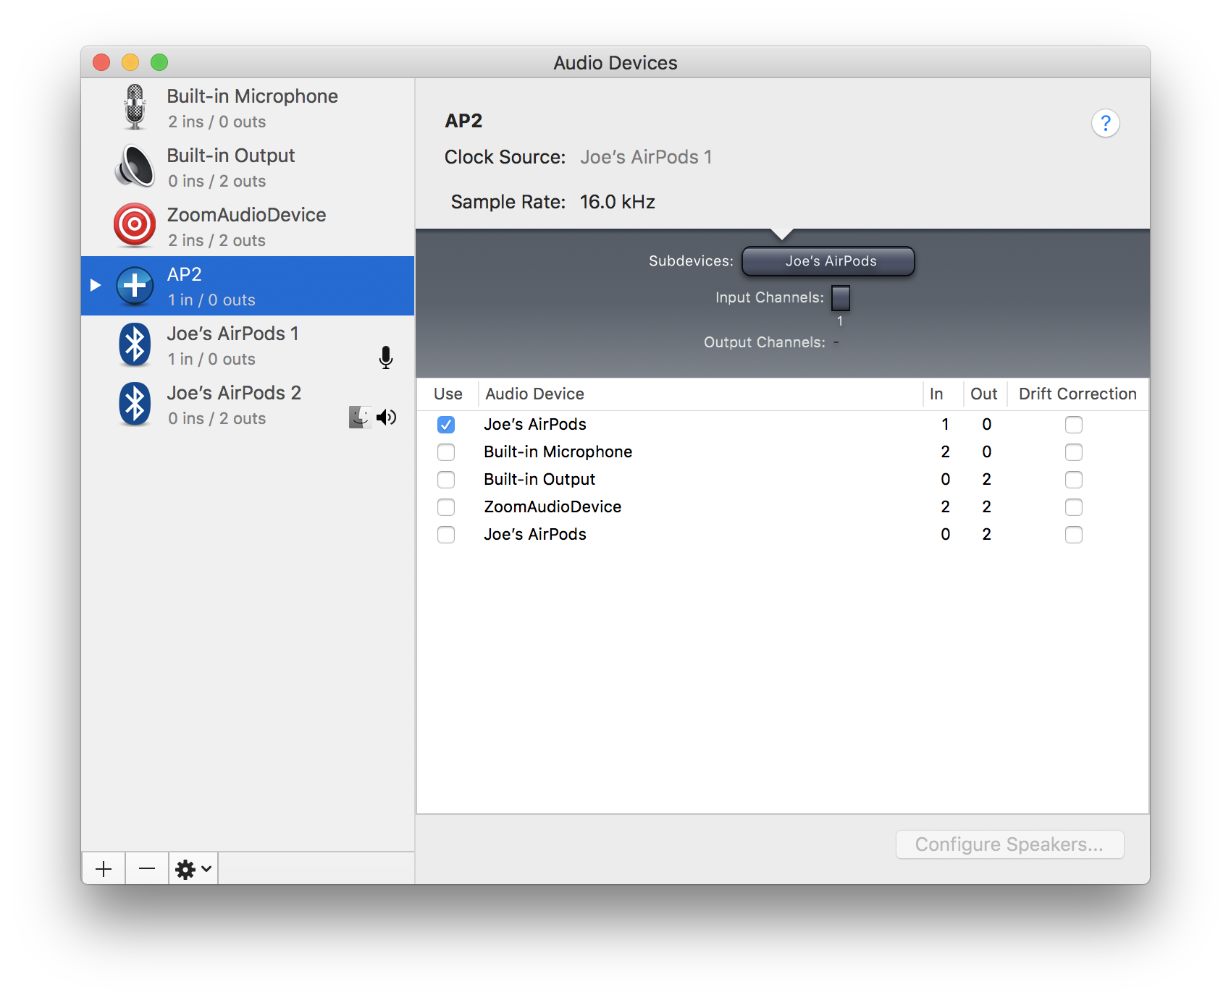1231x1000 pixels.
Task: Collapse the AP2 disclosure triangle
Action: [96, 285]
